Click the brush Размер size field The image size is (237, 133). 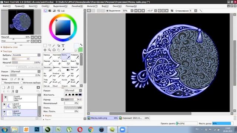(73, 99)
